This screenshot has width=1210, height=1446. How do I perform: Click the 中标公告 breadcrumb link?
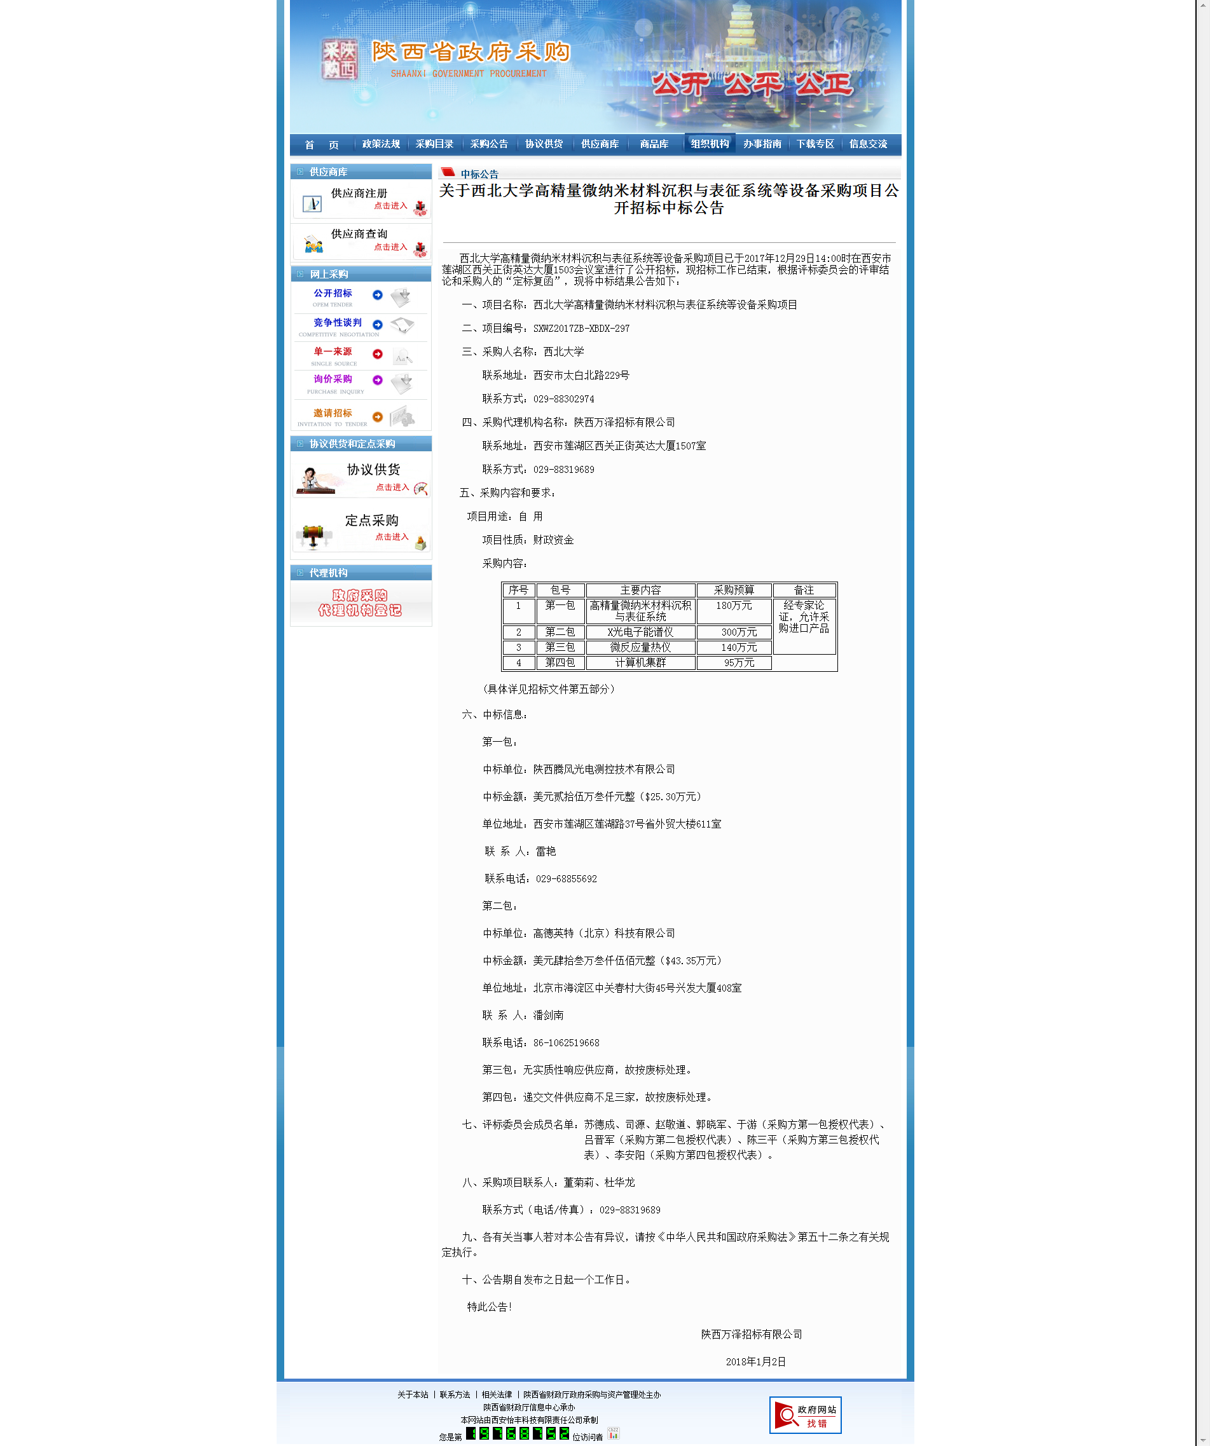(479, 175)
